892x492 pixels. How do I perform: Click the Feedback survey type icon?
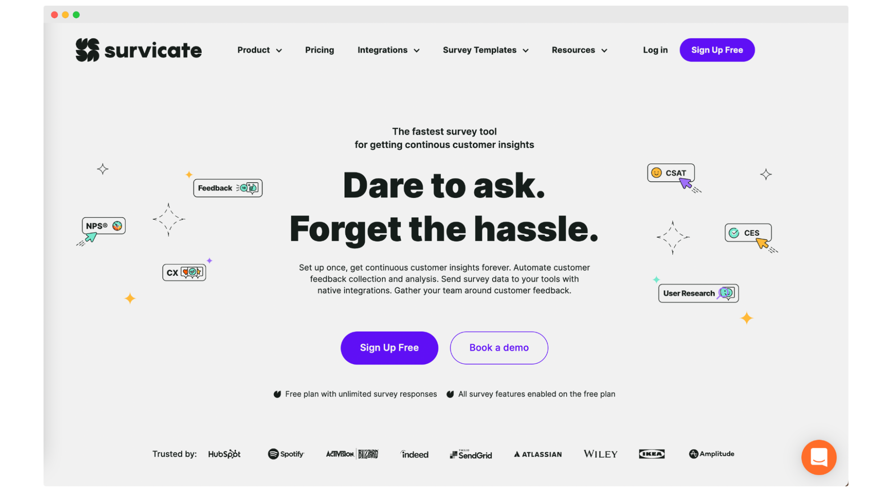[x=227, y=188]
